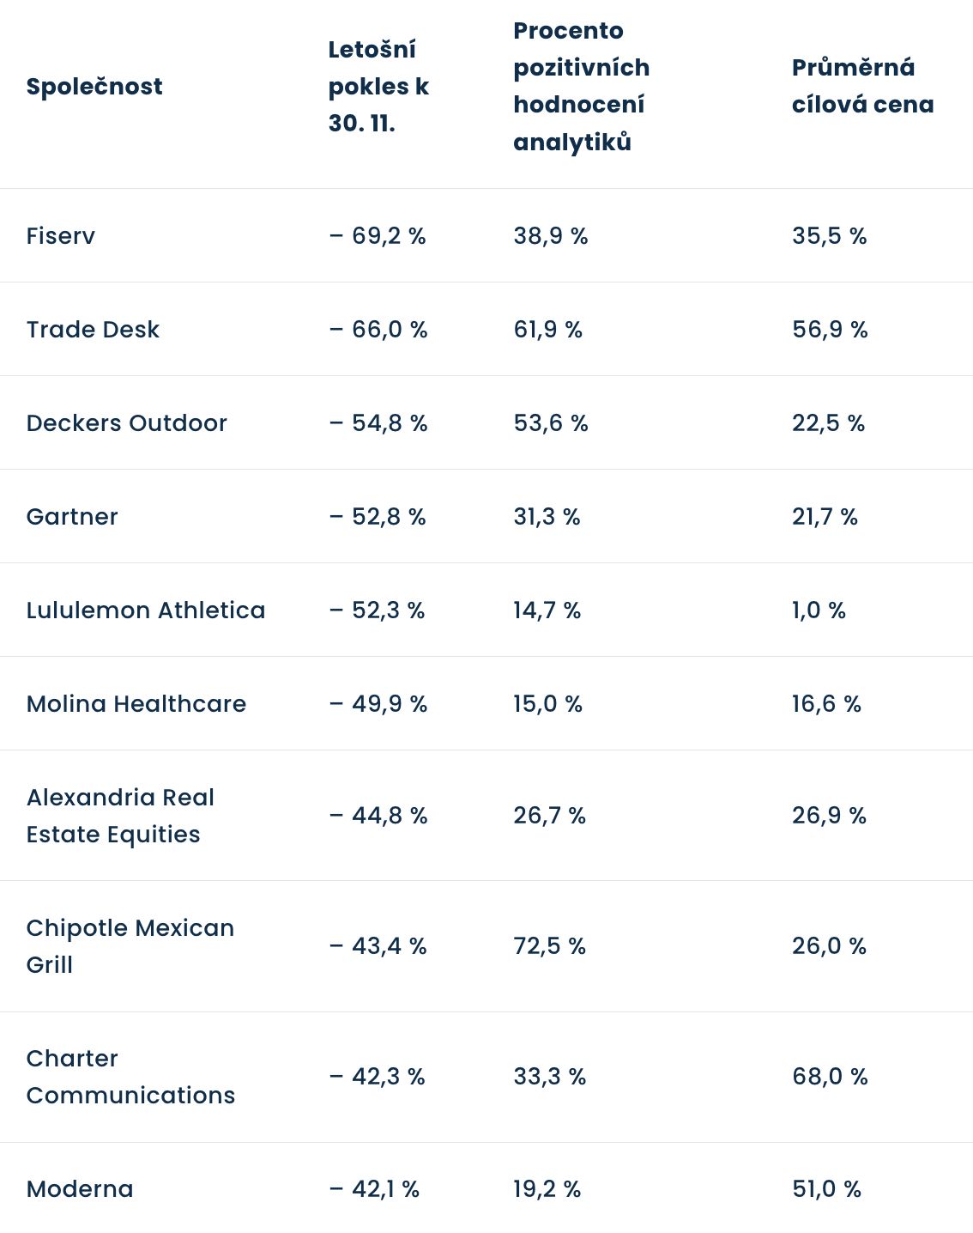
Task: Click the Deckers Outdoor company cell
Action: (127, 423)
